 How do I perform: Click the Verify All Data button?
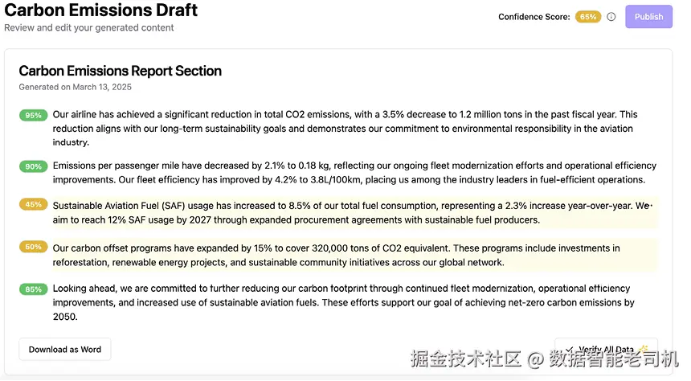point(606,349)
